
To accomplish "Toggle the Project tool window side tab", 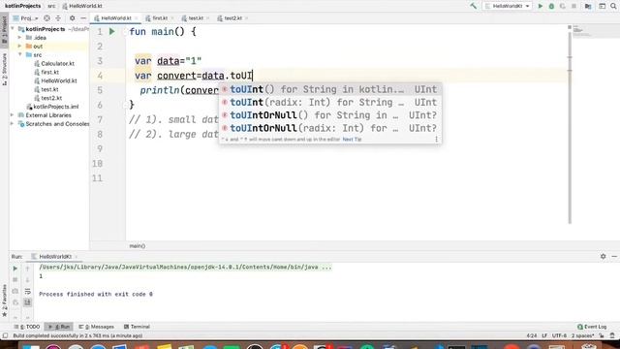I will click(4, 30).
